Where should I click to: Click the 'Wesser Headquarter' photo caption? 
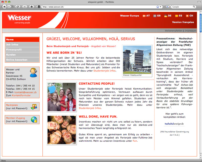(132, 75)
